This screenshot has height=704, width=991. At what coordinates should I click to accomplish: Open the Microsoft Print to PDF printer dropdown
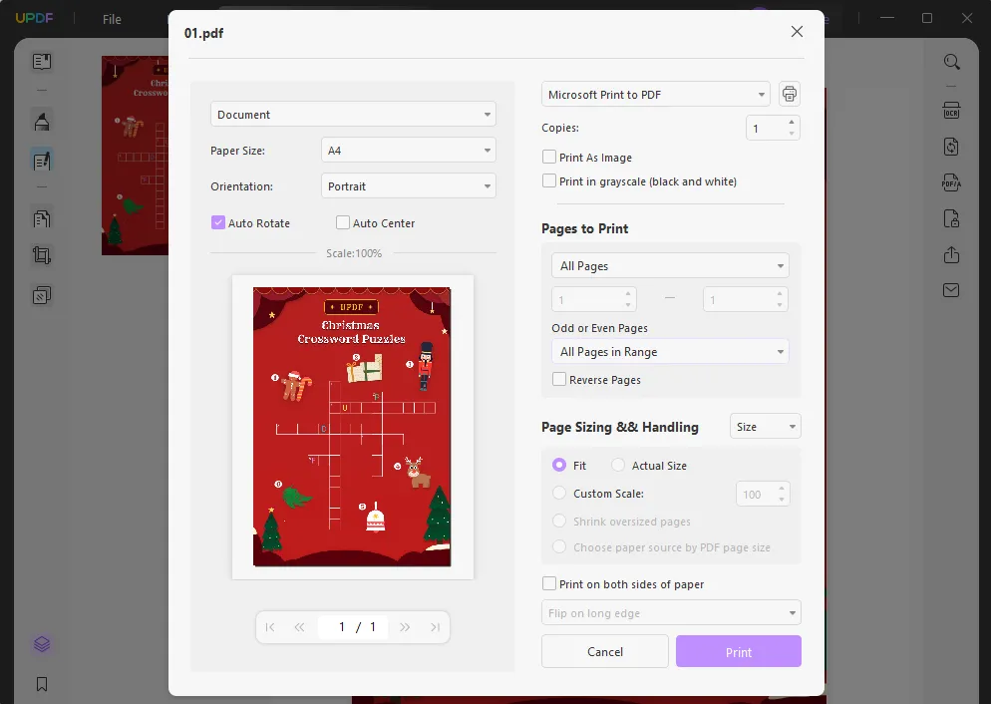pyautogui.click(x=656, y=95)
